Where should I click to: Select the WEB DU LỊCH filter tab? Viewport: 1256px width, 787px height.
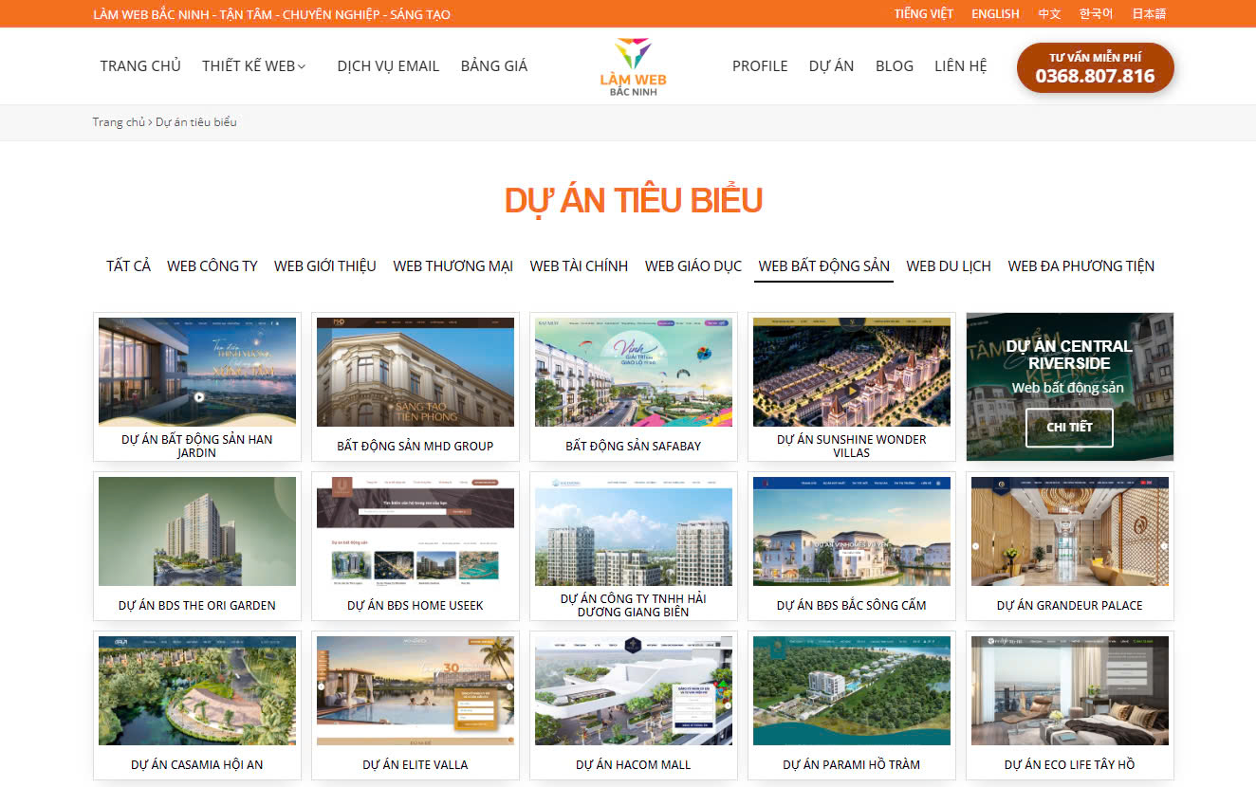[x=949, y=266]
